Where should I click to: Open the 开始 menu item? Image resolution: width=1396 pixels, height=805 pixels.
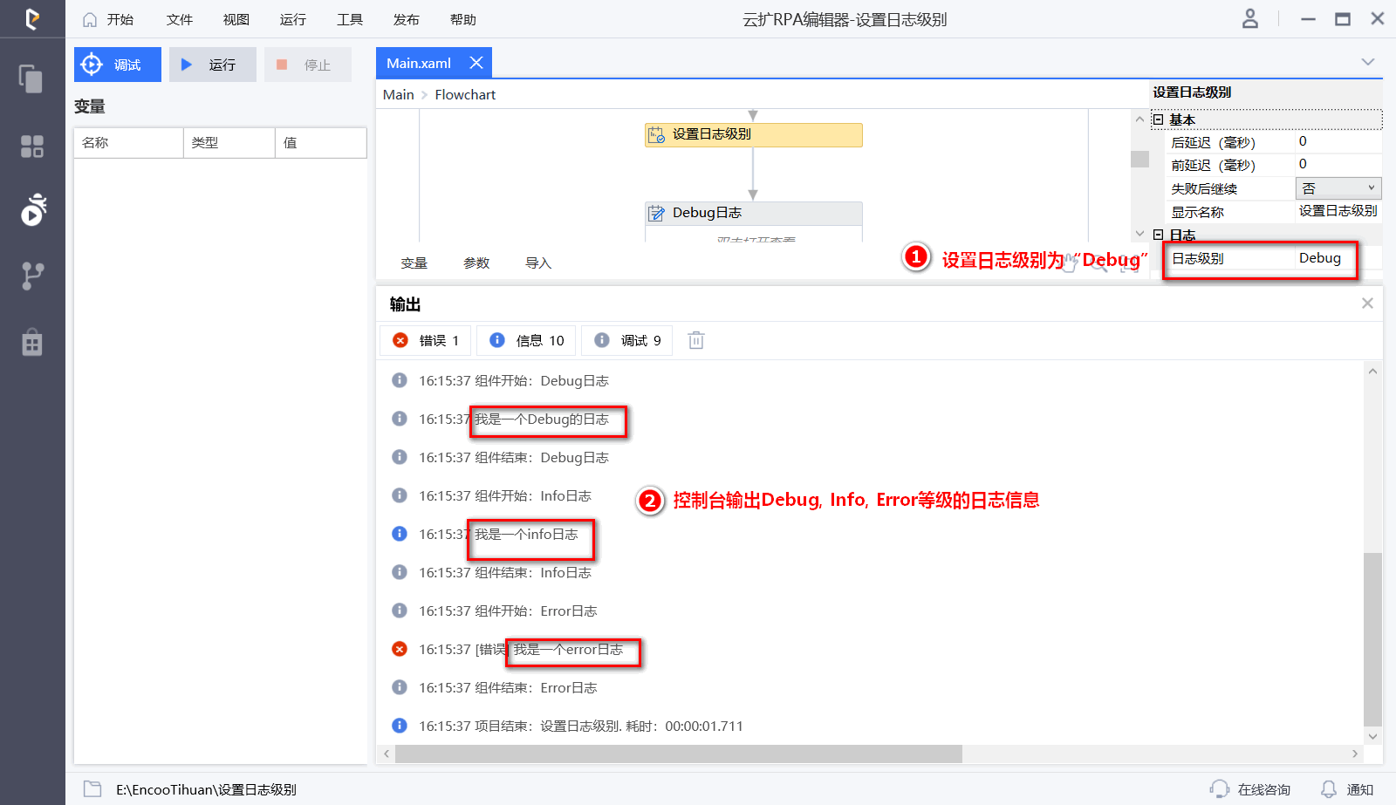pos(120,19)
